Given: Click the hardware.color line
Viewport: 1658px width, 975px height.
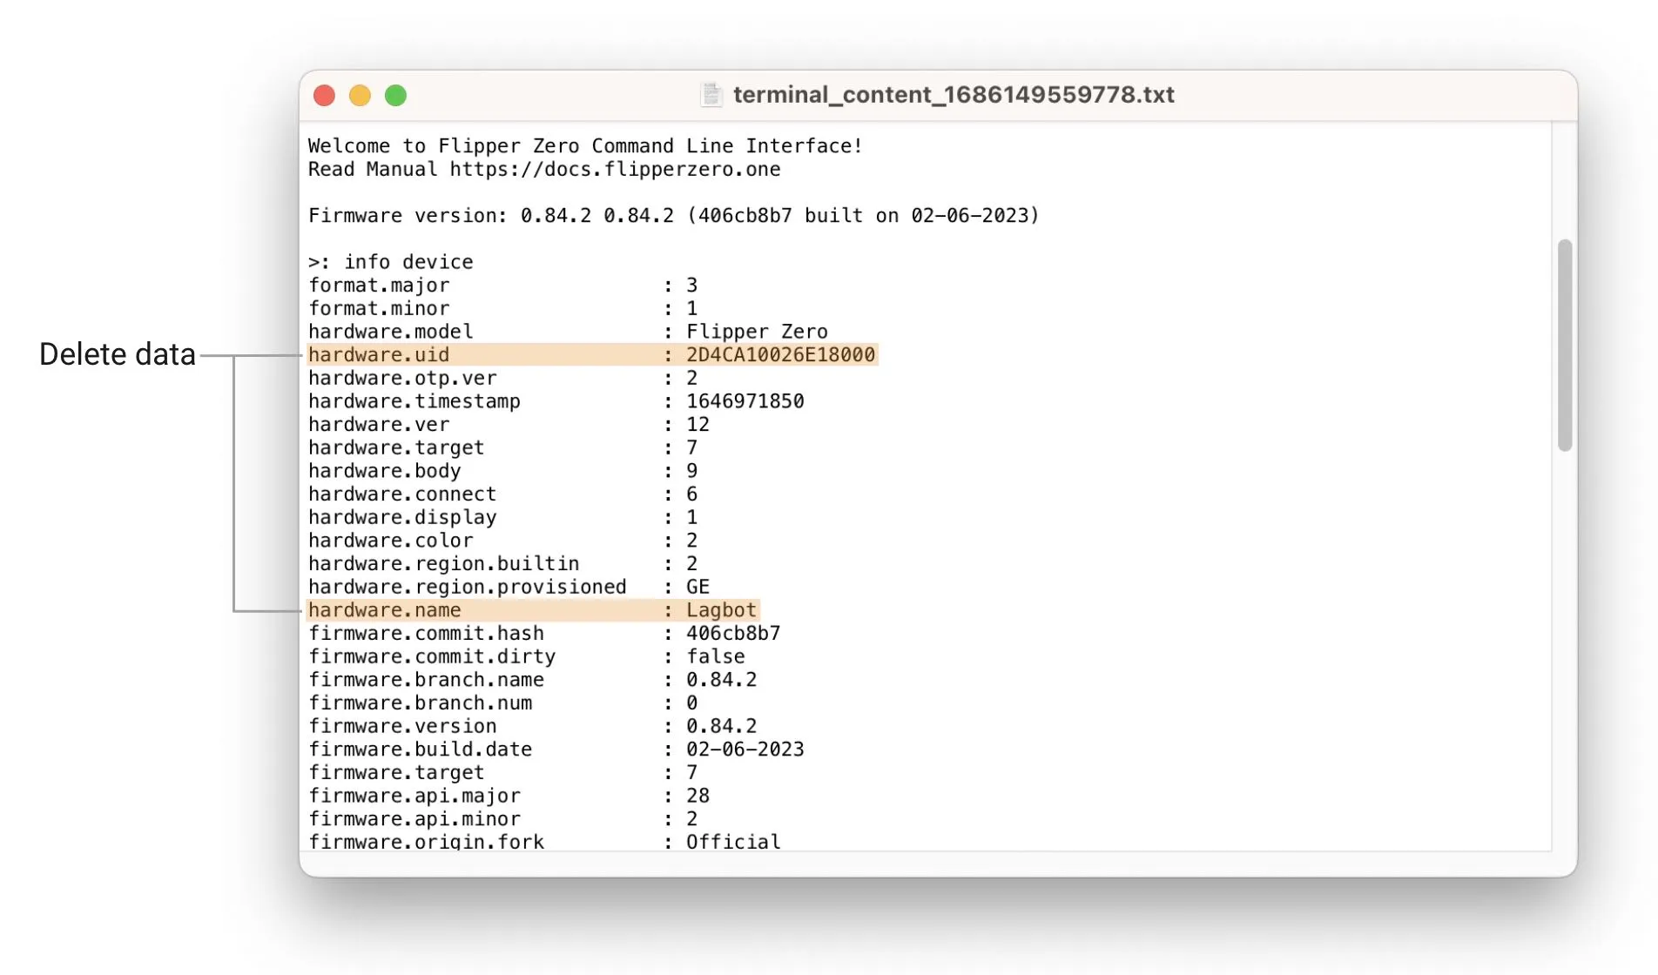Looking at the screenshot, I should coord(503,541).
